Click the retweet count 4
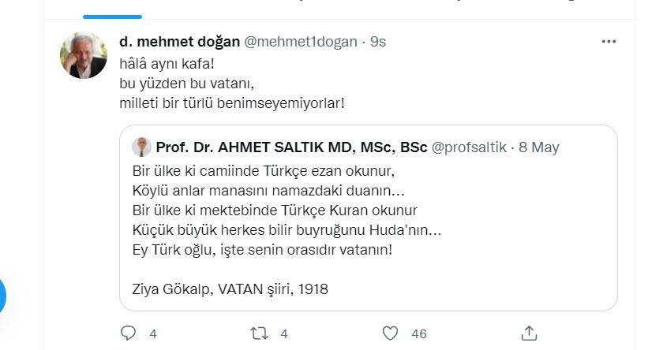663x350 pixels. pos(285,333)
